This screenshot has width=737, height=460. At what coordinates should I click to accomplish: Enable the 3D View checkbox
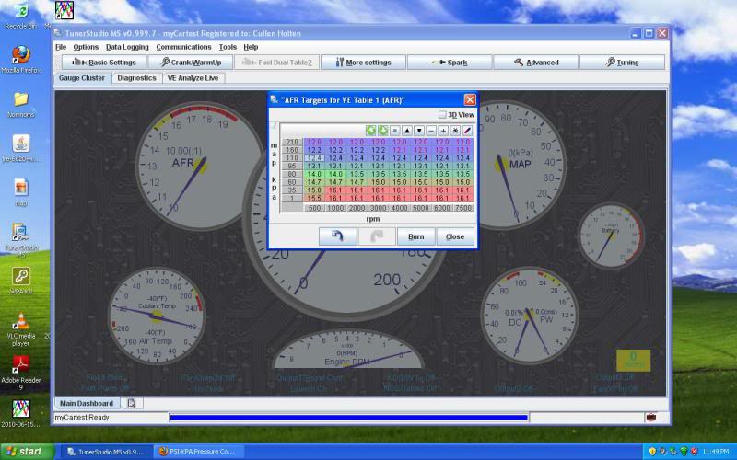point(442,114)
